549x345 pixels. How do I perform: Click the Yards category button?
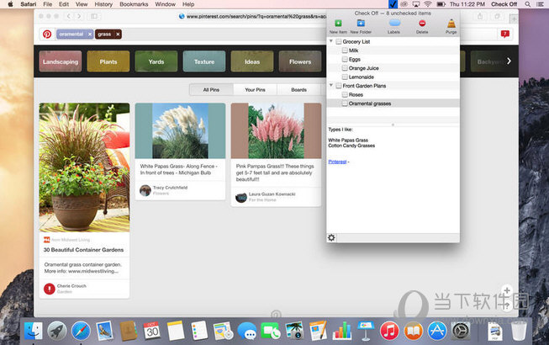coord(156,61)
